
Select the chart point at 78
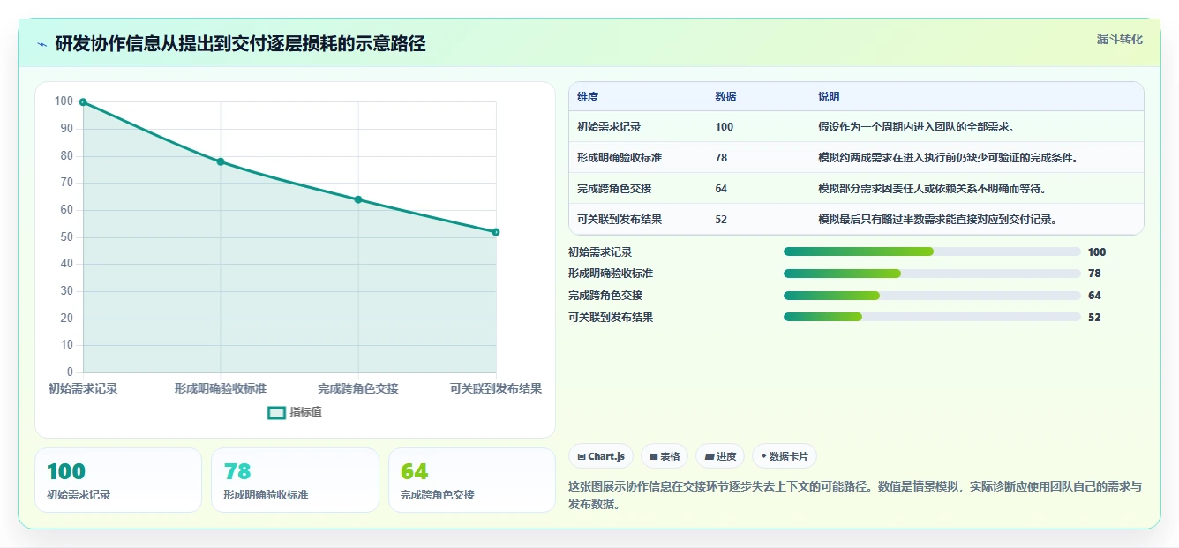click(x=221, y=161)
